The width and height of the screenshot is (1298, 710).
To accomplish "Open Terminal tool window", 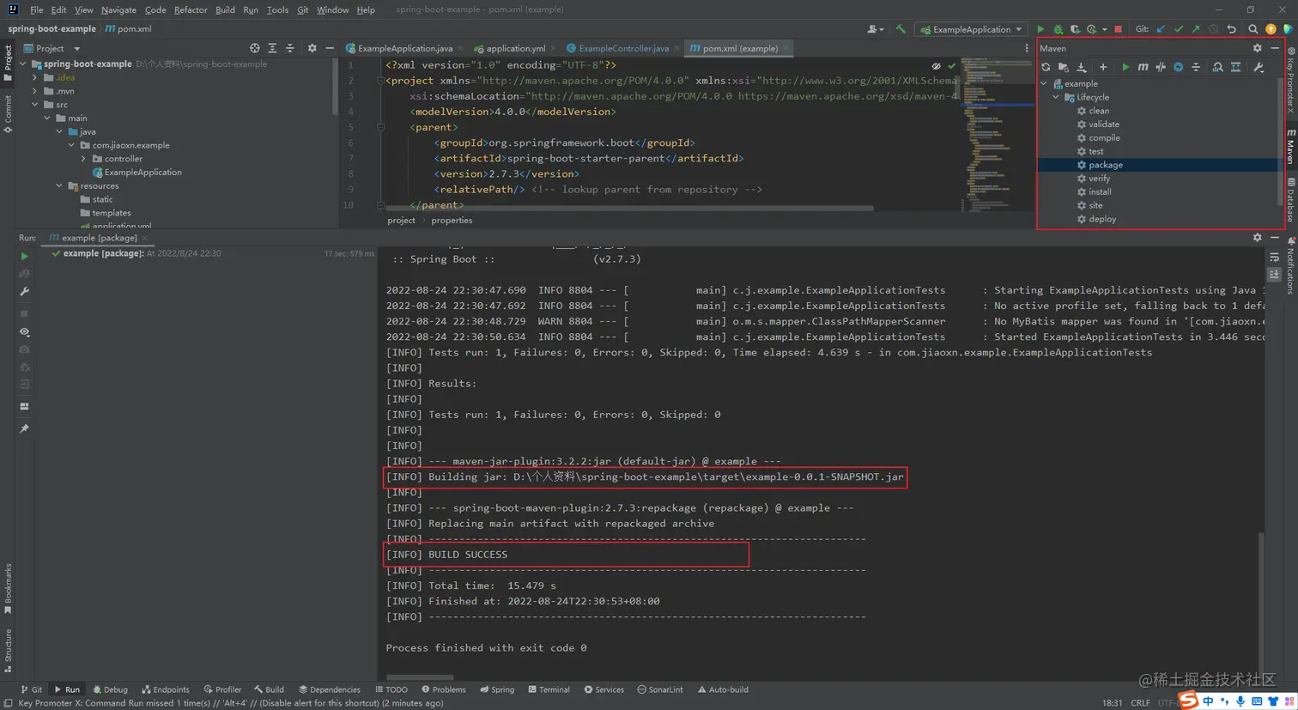I will pyautogui.click(x=549, y=689).
